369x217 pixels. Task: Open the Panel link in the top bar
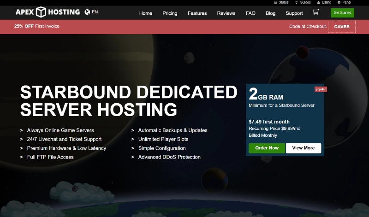pyautogui.click(x=347, y=2)
